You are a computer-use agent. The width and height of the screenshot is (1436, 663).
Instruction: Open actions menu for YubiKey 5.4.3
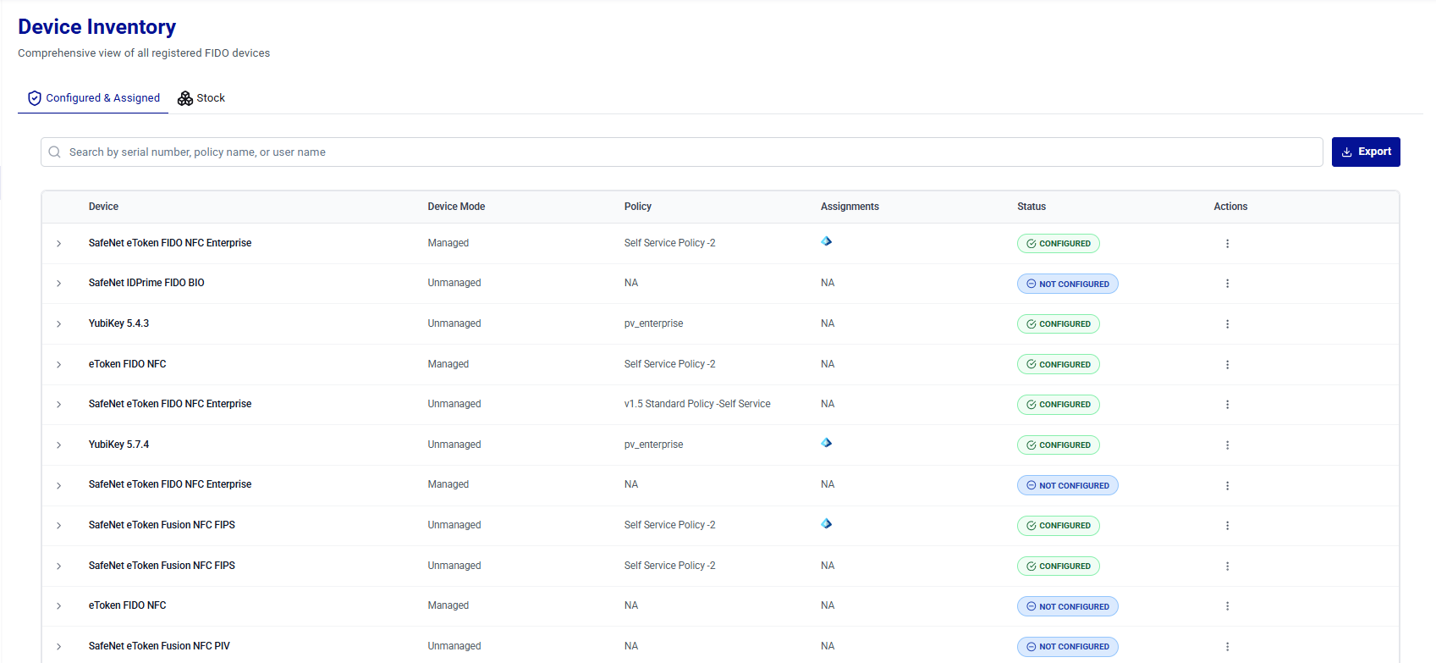(x=1227, y=324)
